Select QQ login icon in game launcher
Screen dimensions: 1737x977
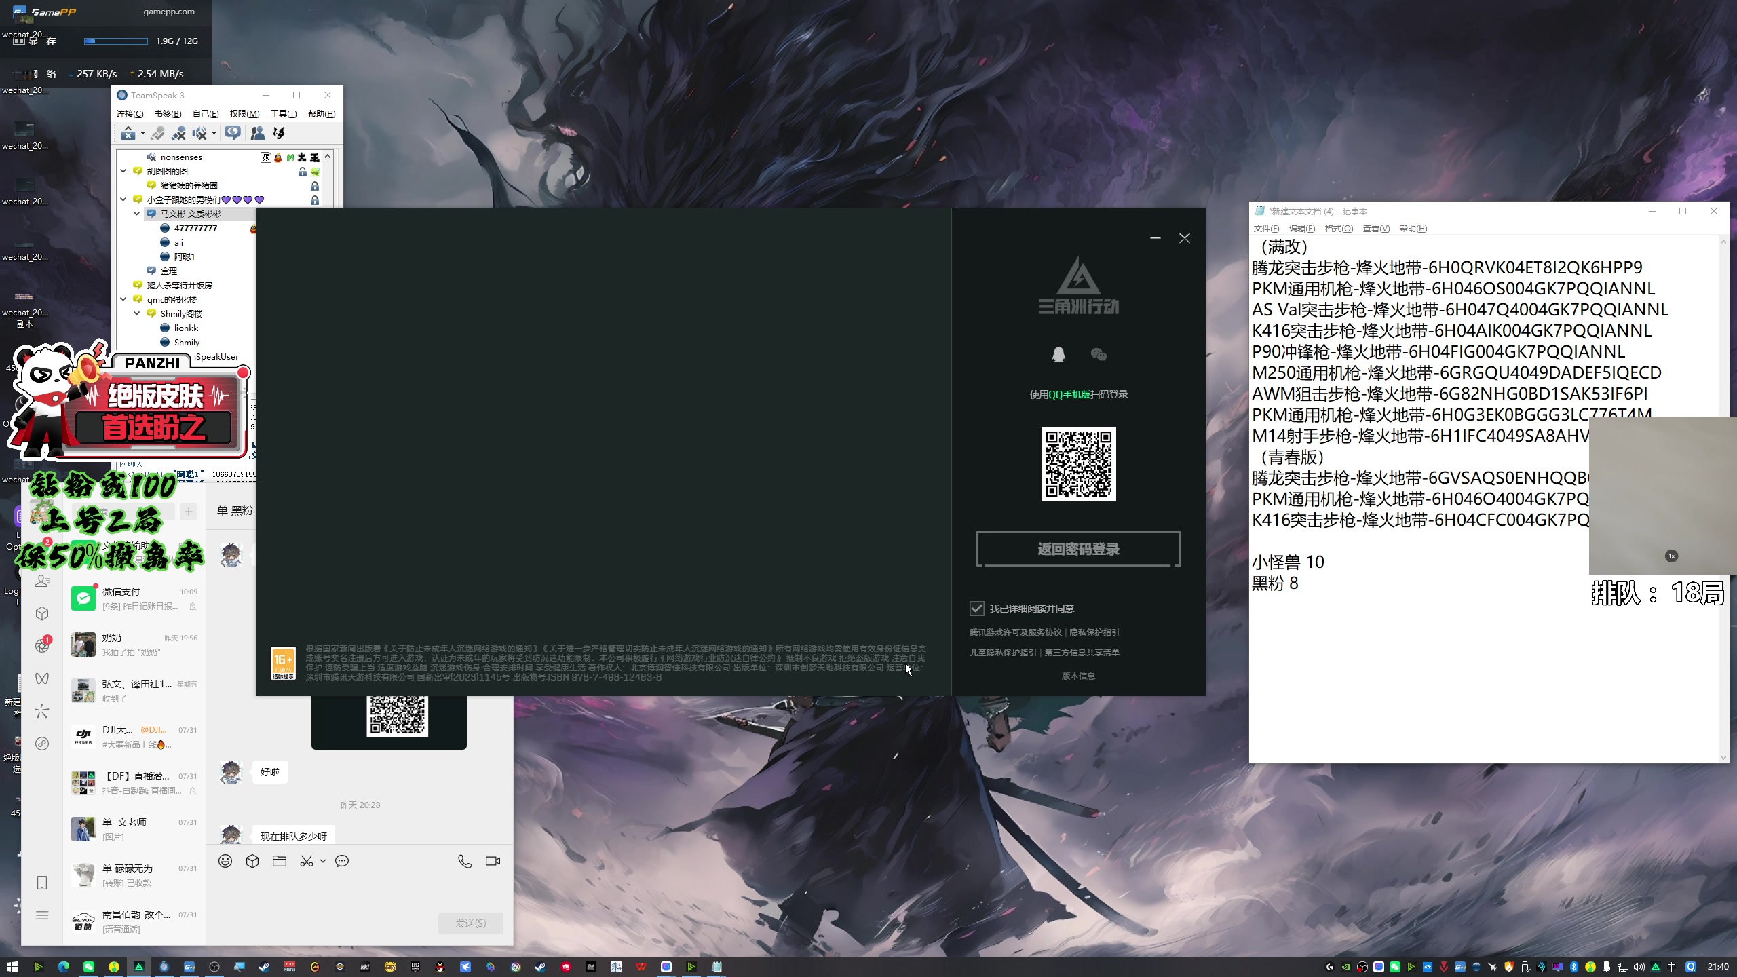click(1058, 354)
